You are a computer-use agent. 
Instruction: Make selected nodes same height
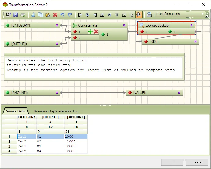pyautogui.click(x=132, y=15)
